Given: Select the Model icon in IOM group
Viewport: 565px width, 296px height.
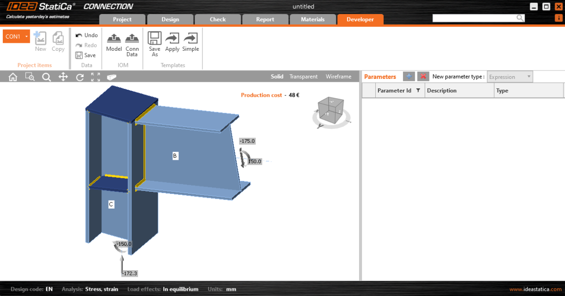Looking at the screenshot, I should (113, 42).
